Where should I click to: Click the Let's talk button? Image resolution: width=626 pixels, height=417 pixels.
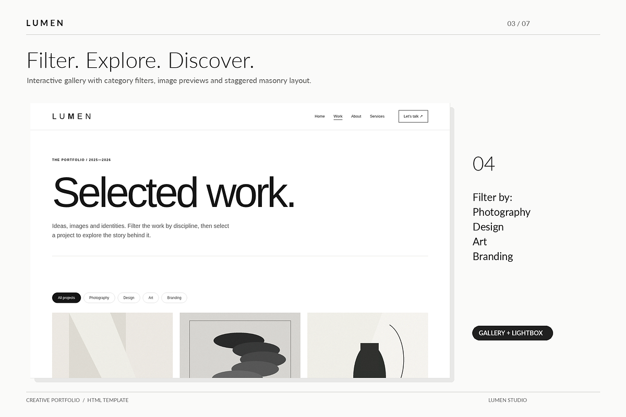pos(413,116)
